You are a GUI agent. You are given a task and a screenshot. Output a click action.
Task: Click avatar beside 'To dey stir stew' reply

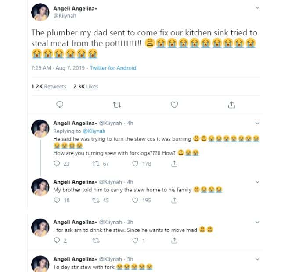click(x=40, y=264)
